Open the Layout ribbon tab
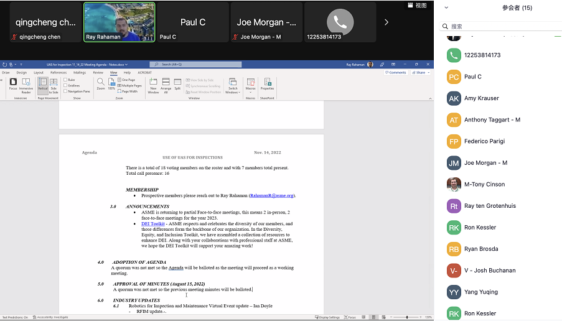This screenshot has width=562, height=321. point(39,73)
